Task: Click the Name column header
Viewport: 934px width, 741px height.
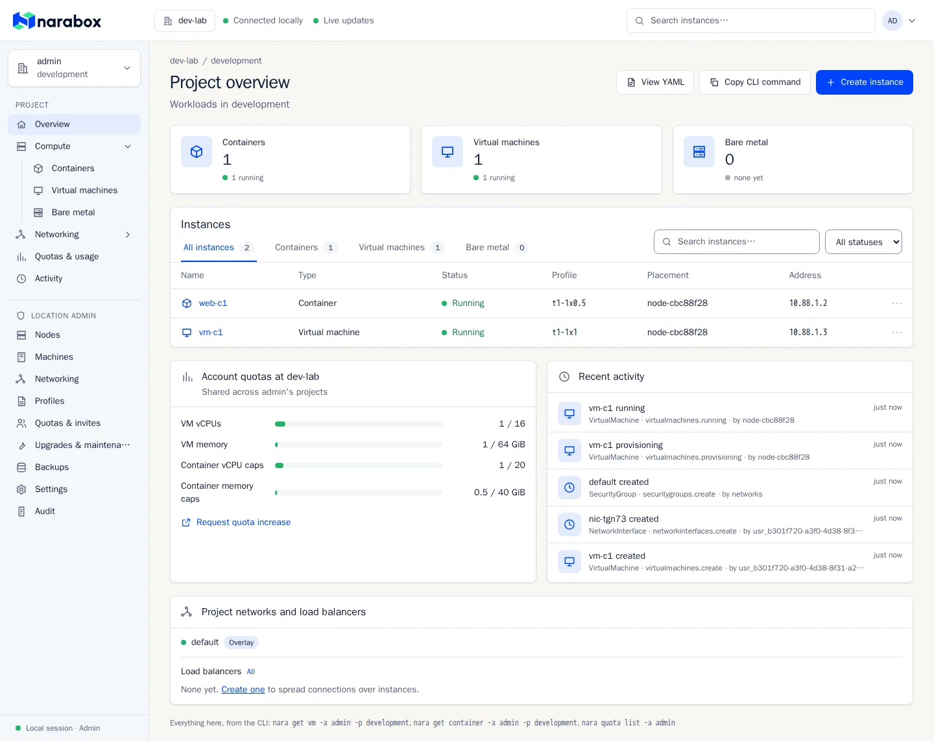Action: (x=193, y=276)
